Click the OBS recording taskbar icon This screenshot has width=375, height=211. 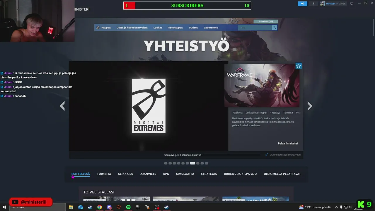[157, 207]
